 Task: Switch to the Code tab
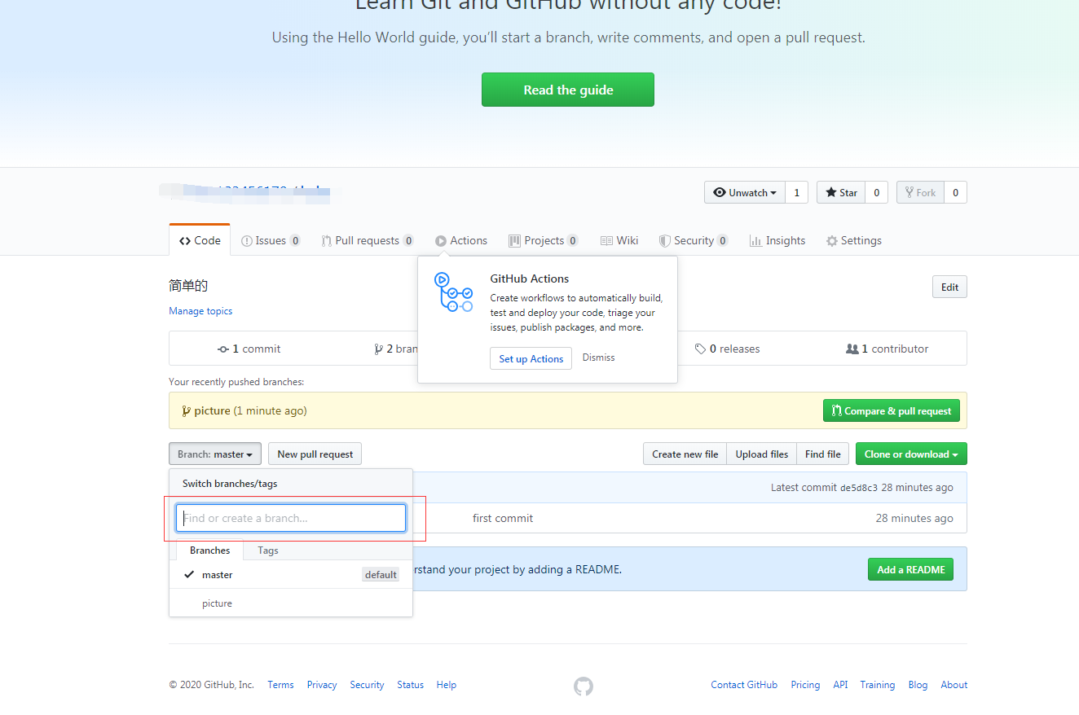click(x=200, y=240)
